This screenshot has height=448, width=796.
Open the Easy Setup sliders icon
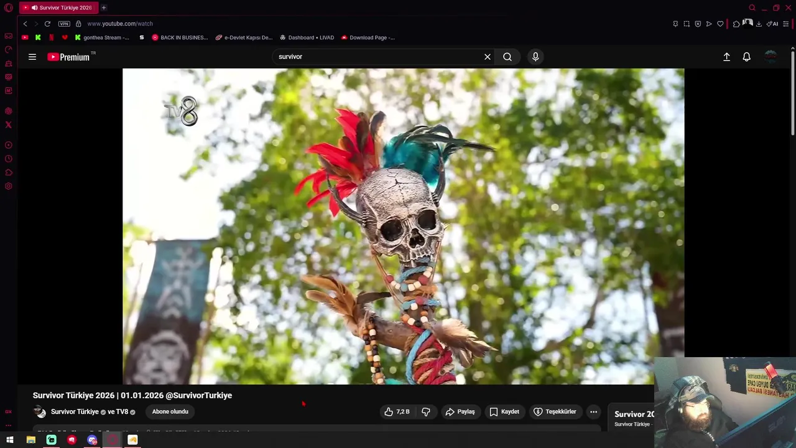pyautogui.click(x=786, y=24)
